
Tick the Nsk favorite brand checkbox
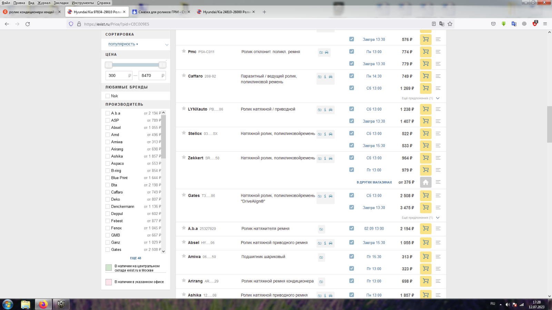pyautogui.click(x=108, y=96)
